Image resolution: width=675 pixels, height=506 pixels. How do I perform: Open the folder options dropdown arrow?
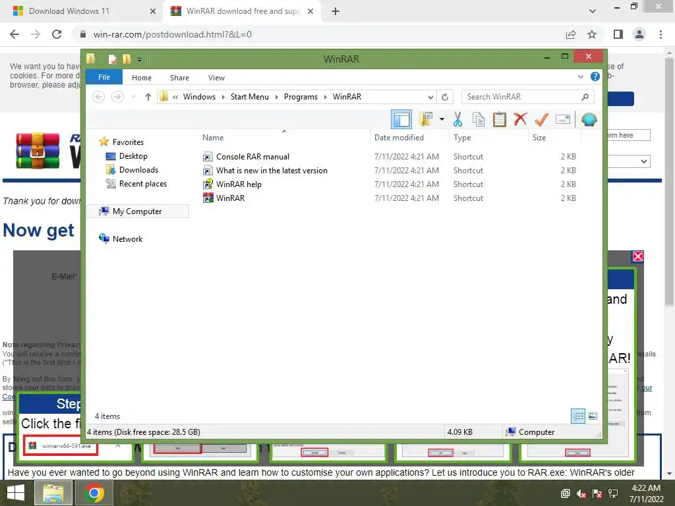[x=442, y=119]
